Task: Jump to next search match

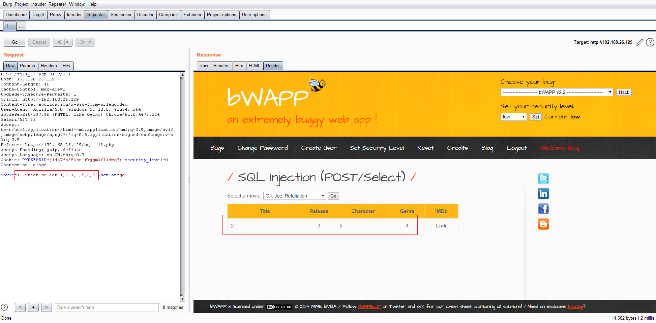Action: [x=47, y=307]
